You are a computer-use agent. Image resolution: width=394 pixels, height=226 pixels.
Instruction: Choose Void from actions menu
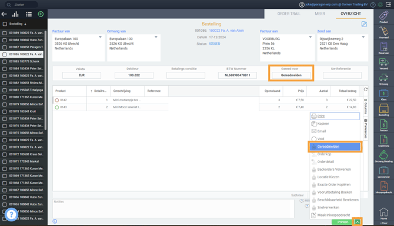[335, 139]
